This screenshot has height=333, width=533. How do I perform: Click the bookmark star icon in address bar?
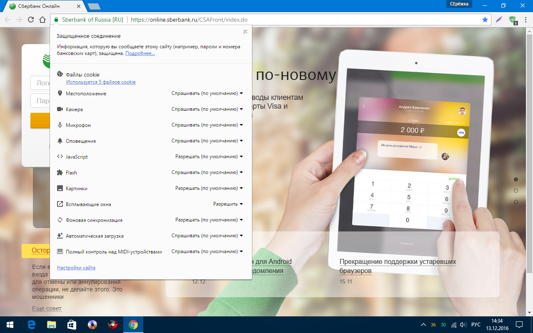point(485,20)
